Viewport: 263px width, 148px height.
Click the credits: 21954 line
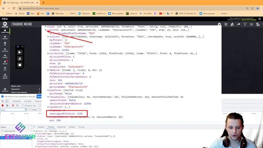pos(59,50)
